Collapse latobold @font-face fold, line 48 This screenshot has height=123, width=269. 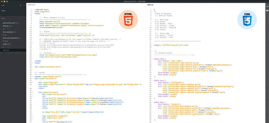tap(153, 102)
